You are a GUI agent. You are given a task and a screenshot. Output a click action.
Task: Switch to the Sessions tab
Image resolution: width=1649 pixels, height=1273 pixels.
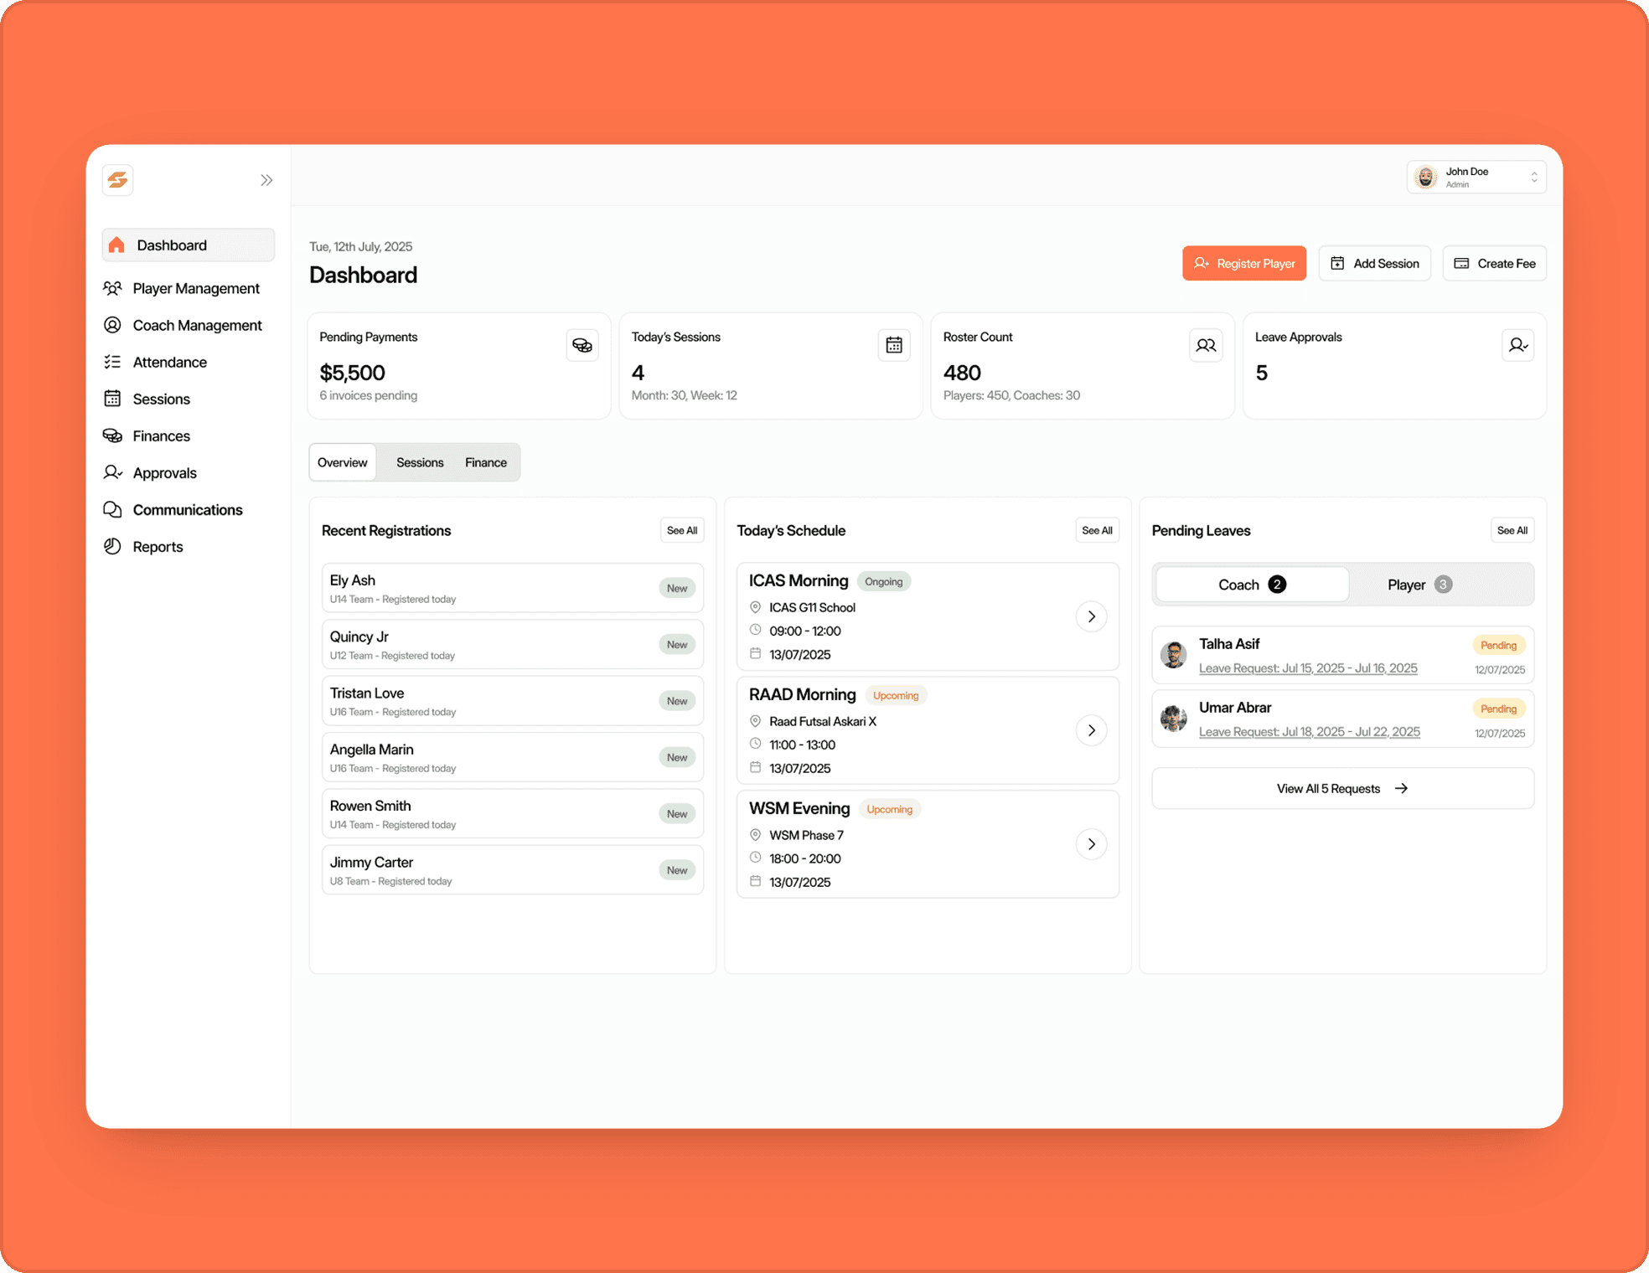[x=420, y=462]
